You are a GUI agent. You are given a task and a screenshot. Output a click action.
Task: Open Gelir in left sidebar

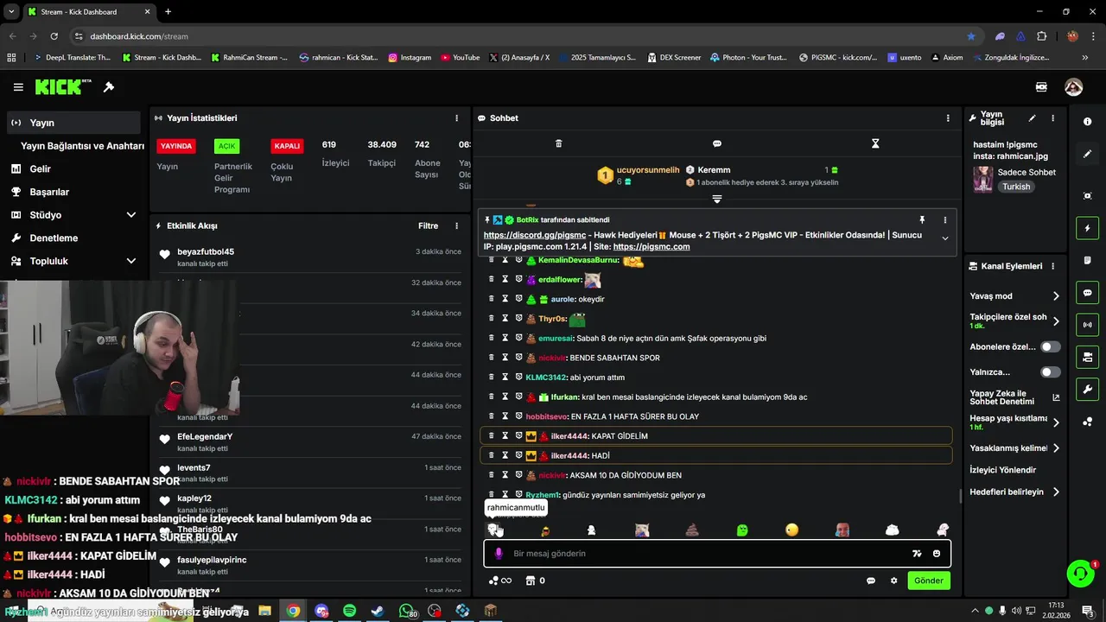point(73,169)
